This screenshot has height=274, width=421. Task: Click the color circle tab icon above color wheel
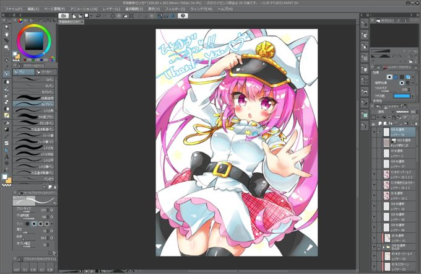click(x=20, y=20)
